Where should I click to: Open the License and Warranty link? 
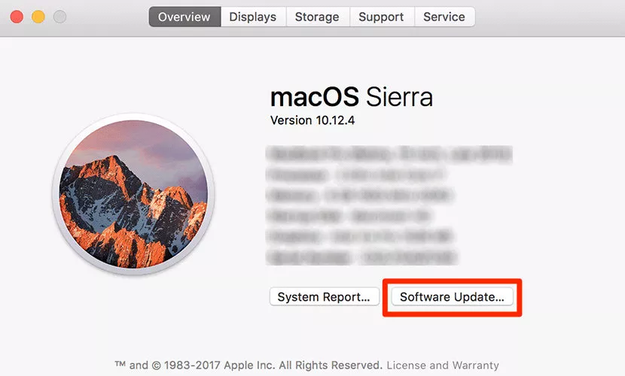442,365
